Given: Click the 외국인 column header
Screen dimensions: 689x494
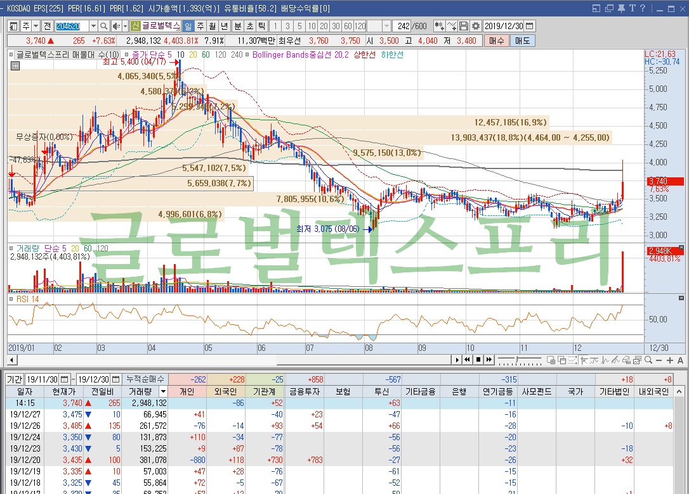Looking at the screenshot, I should [226, 391].
